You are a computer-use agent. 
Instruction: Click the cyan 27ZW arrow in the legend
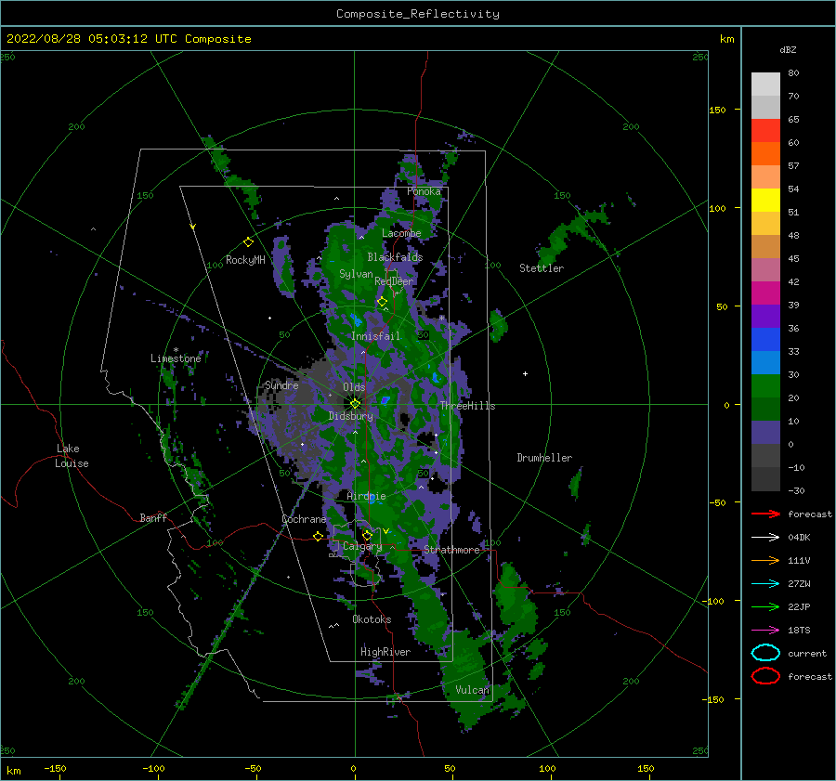coord(765,584)
